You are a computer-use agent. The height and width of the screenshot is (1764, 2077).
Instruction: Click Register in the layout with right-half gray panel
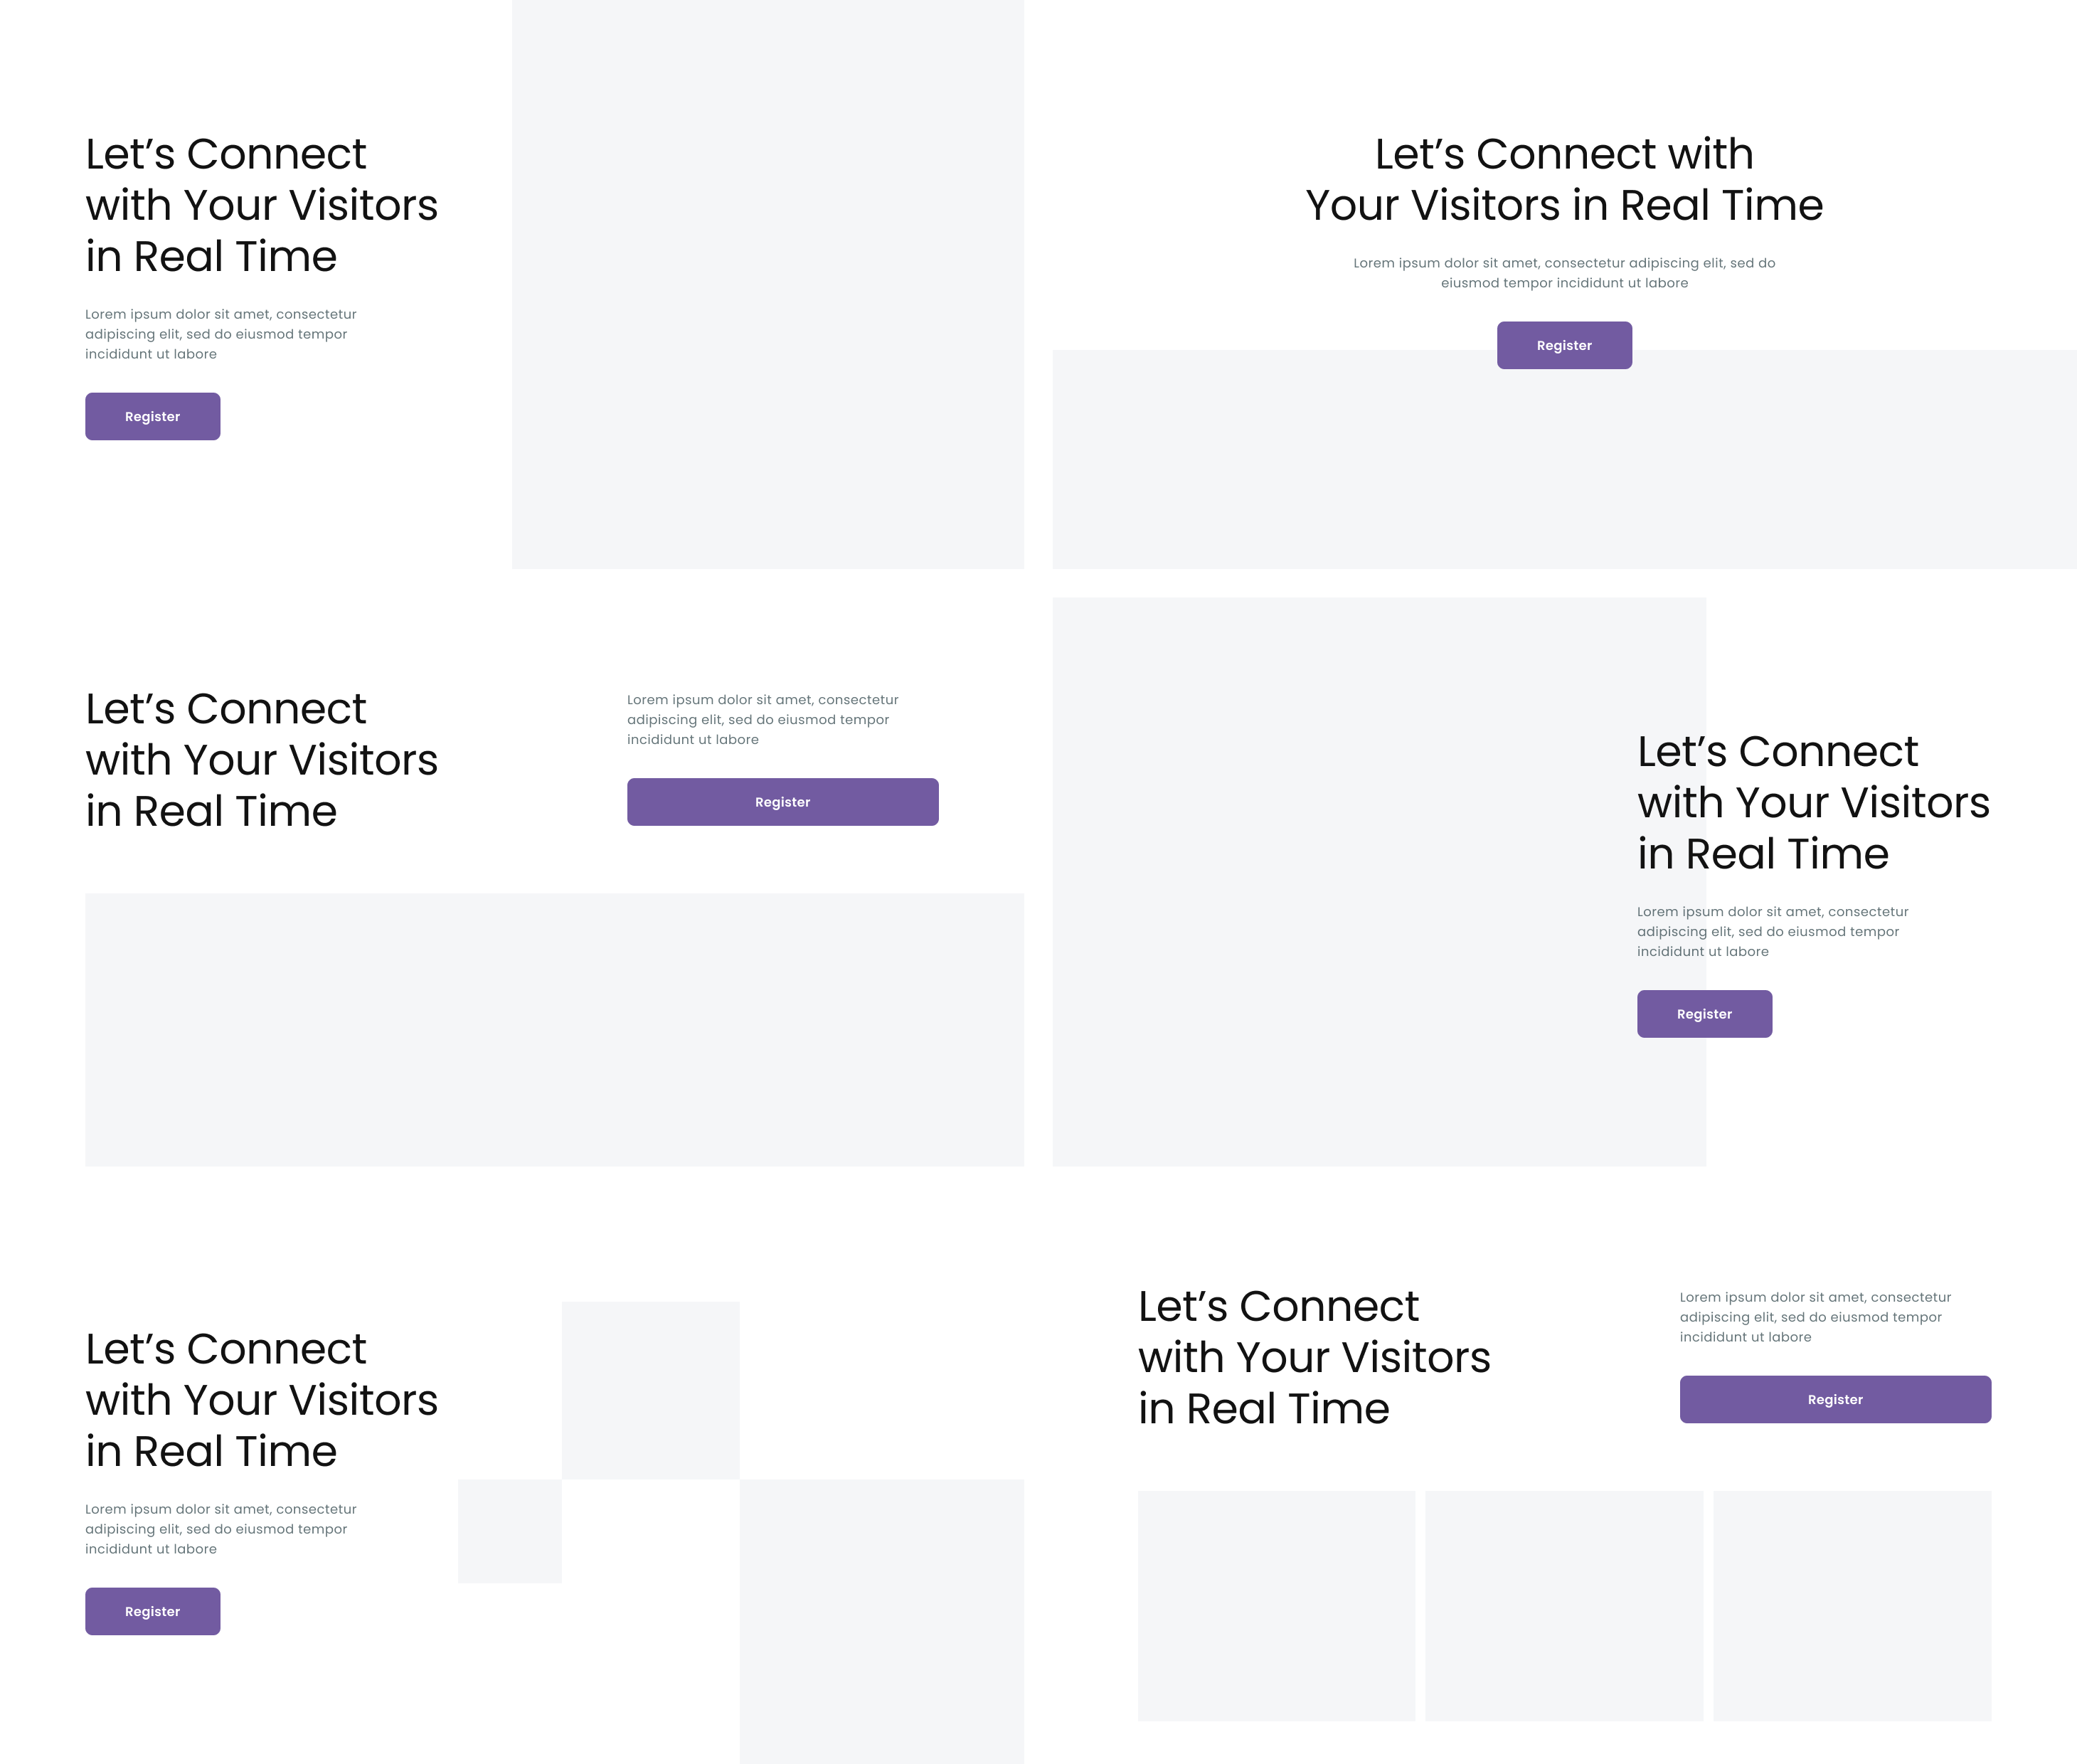click(152, 416)
